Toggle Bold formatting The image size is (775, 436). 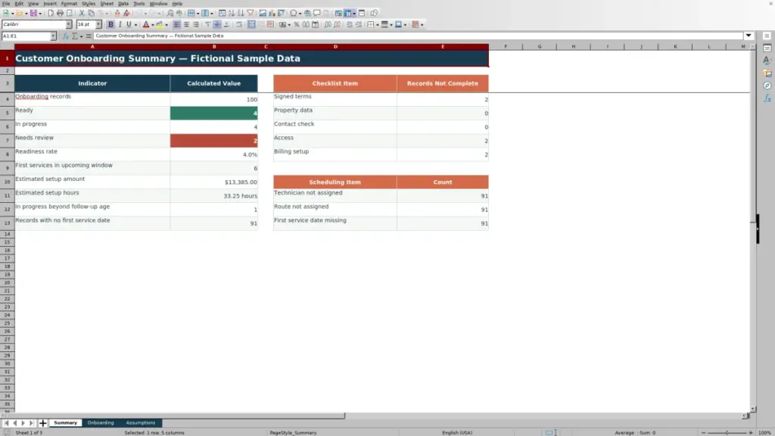click(x=110, y=24)
